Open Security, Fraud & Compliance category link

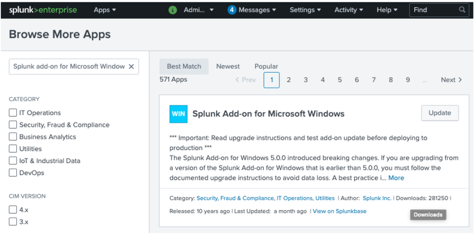coord(235,198)
